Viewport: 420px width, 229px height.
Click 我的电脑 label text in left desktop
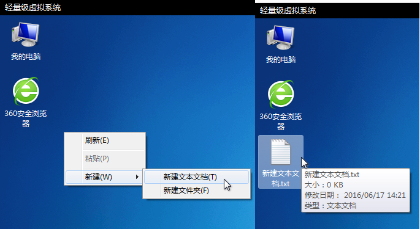[x=26, y=57]
